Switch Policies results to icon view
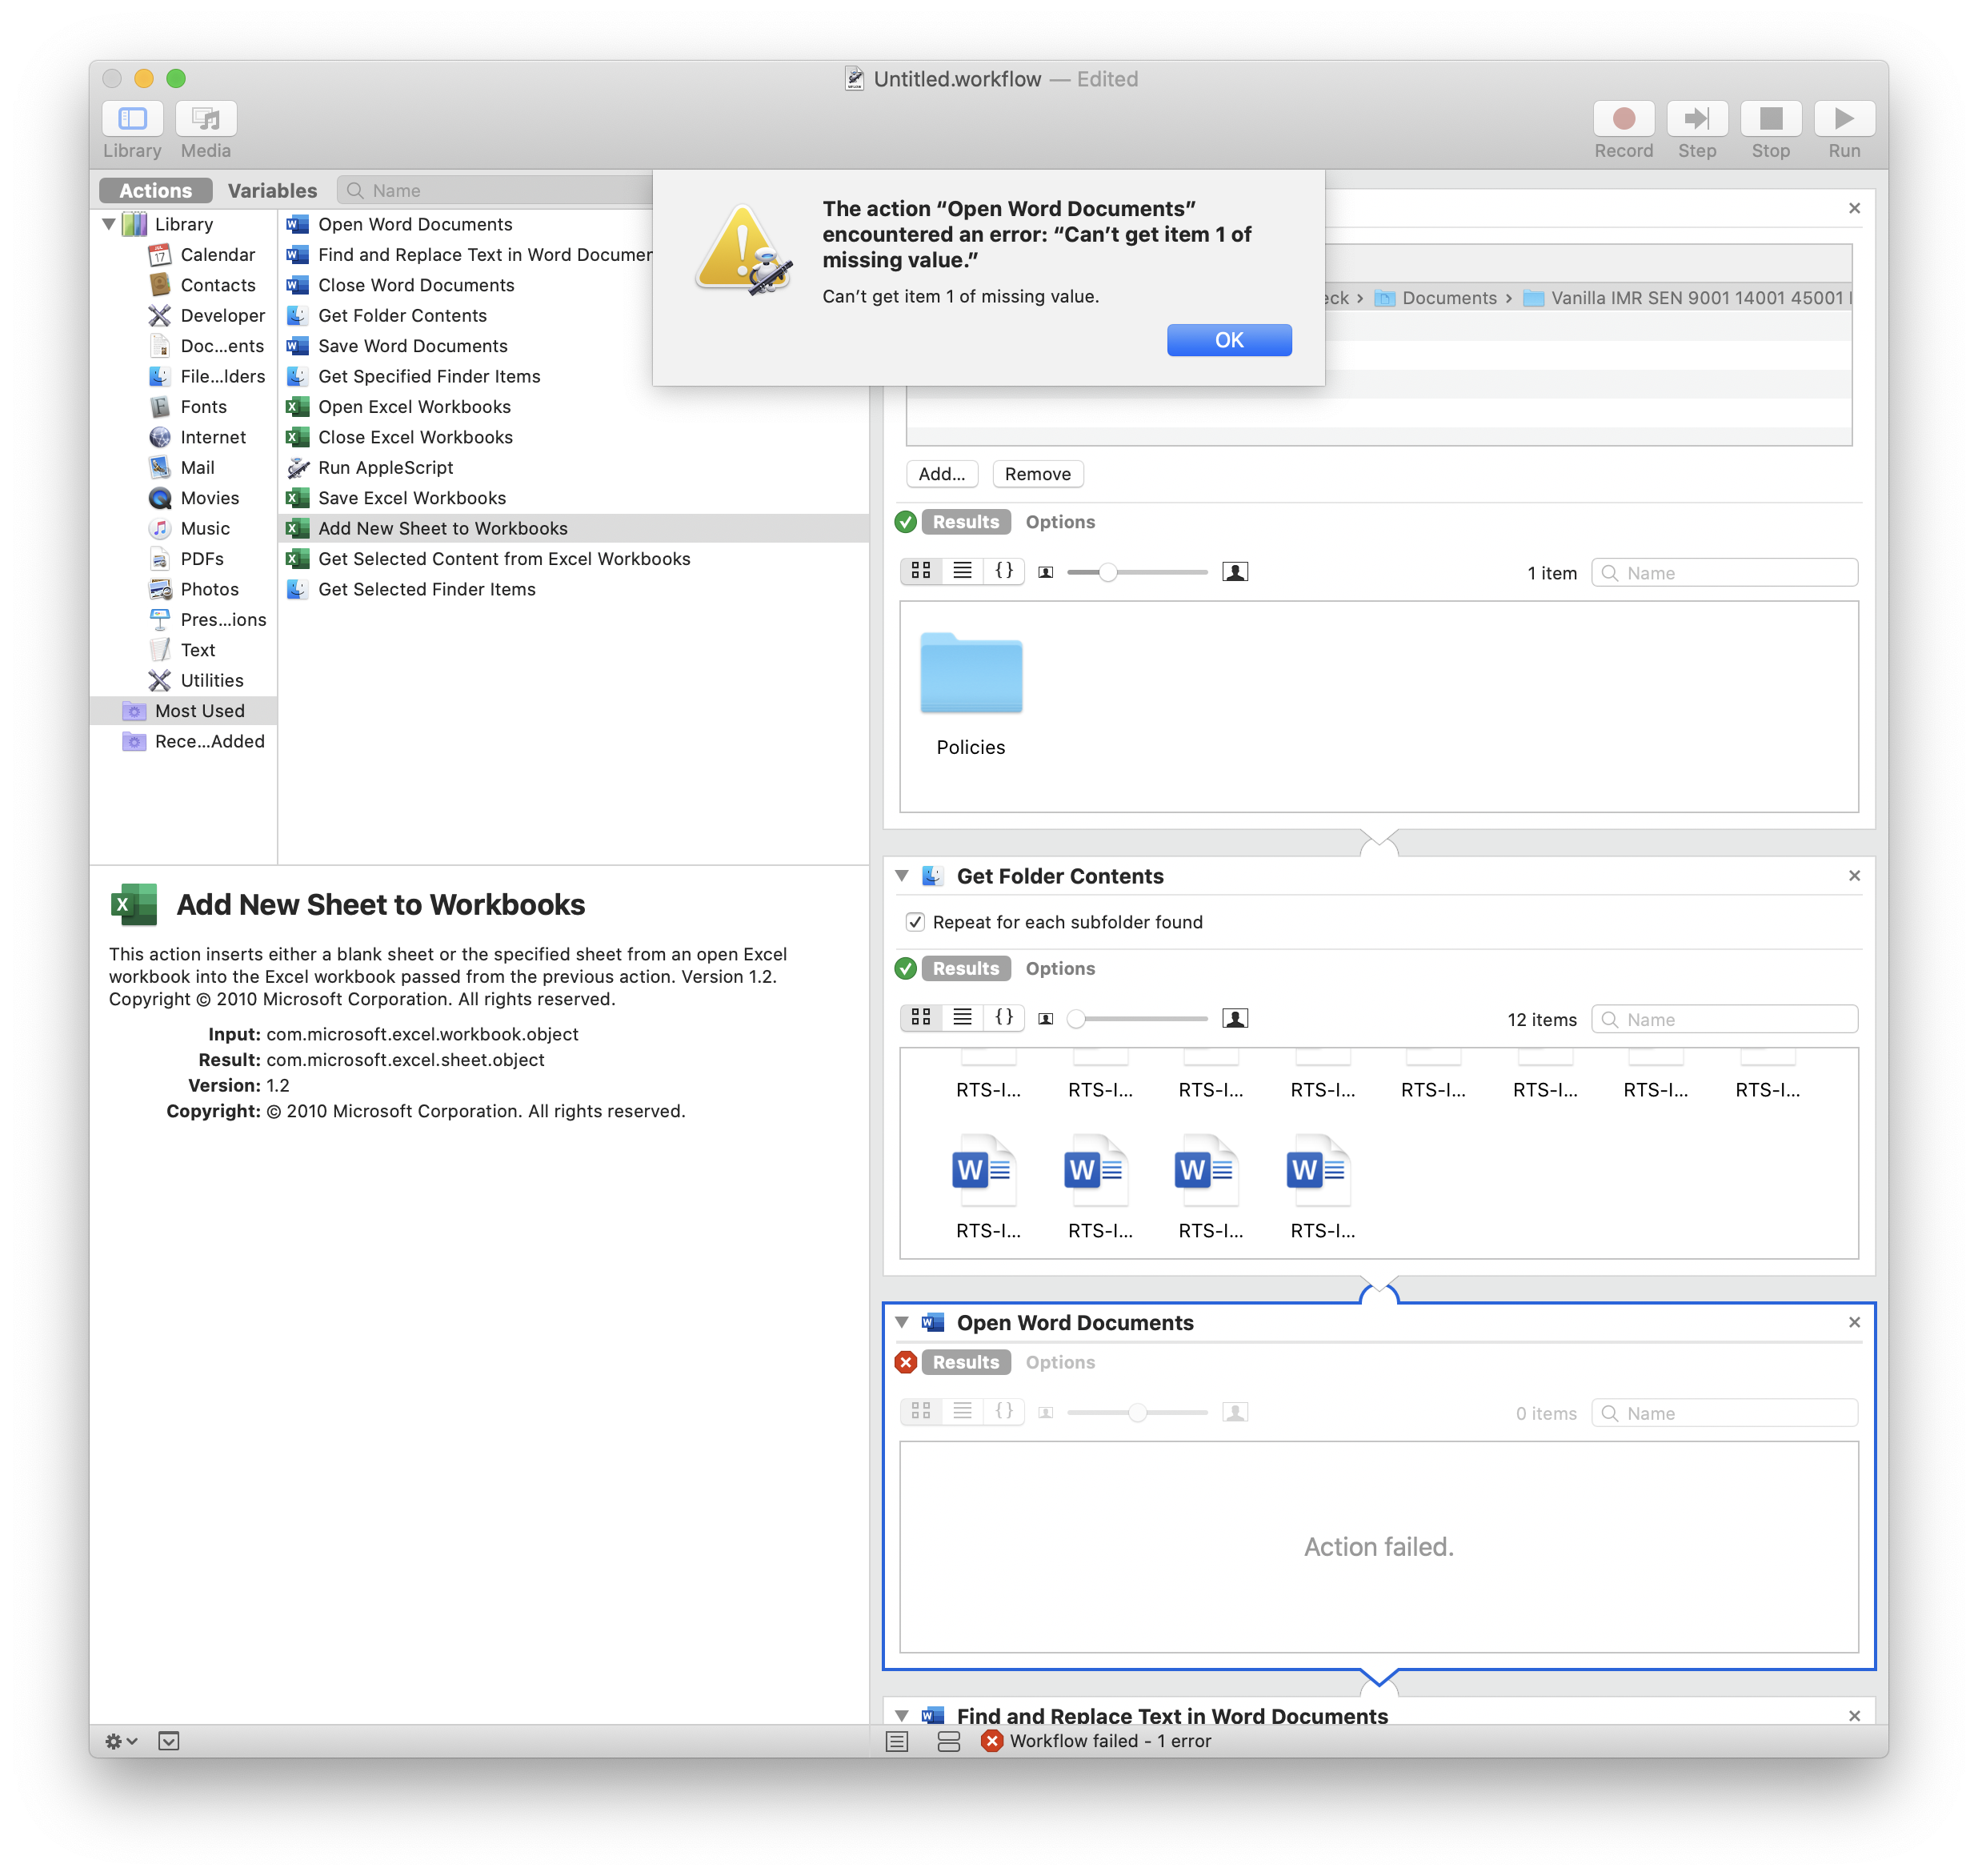1978x1876 pixels. click(x=921, y=571)
